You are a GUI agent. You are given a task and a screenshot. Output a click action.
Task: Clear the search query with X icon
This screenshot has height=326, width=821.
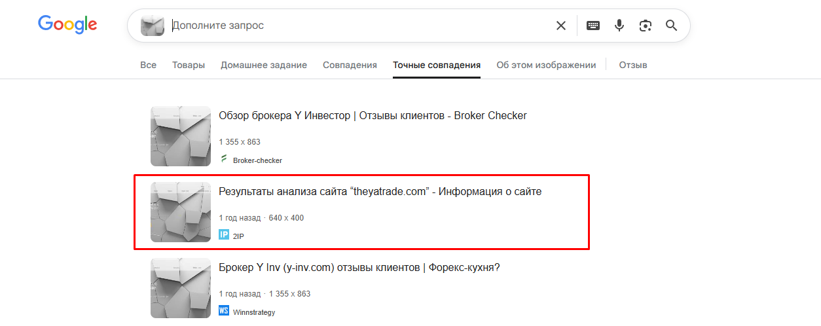pyautogui.click(x=561, y=26)
